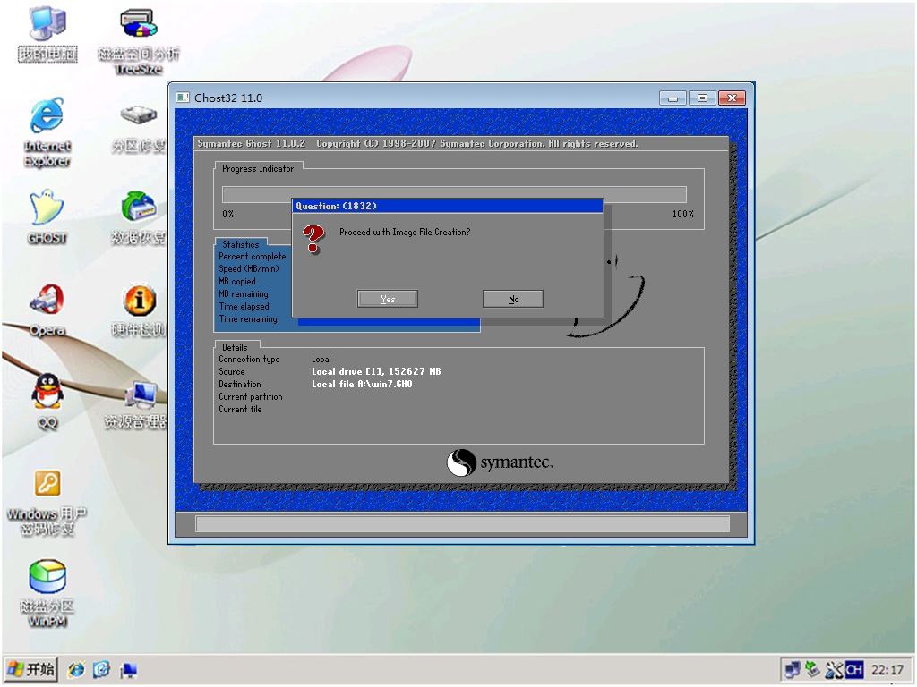Click the tools wrench tray icon
The image size is (917, 687).
[x=834, y=669]
